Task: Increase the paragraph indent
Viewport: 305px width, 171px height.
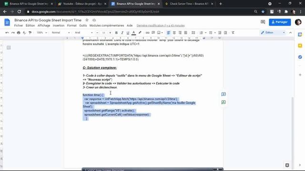Action: point(225,33)
